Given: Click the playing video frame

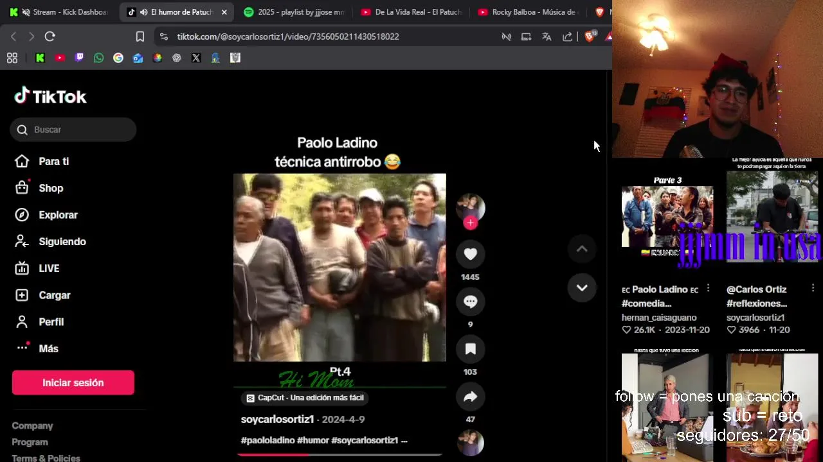Looking at the screenshot, I should click(x=339, y=268).
